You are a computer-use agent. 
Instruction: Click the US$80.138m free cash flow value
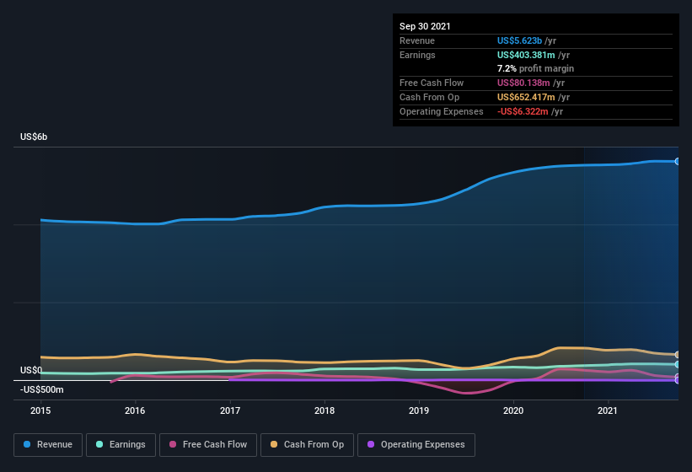523,83
